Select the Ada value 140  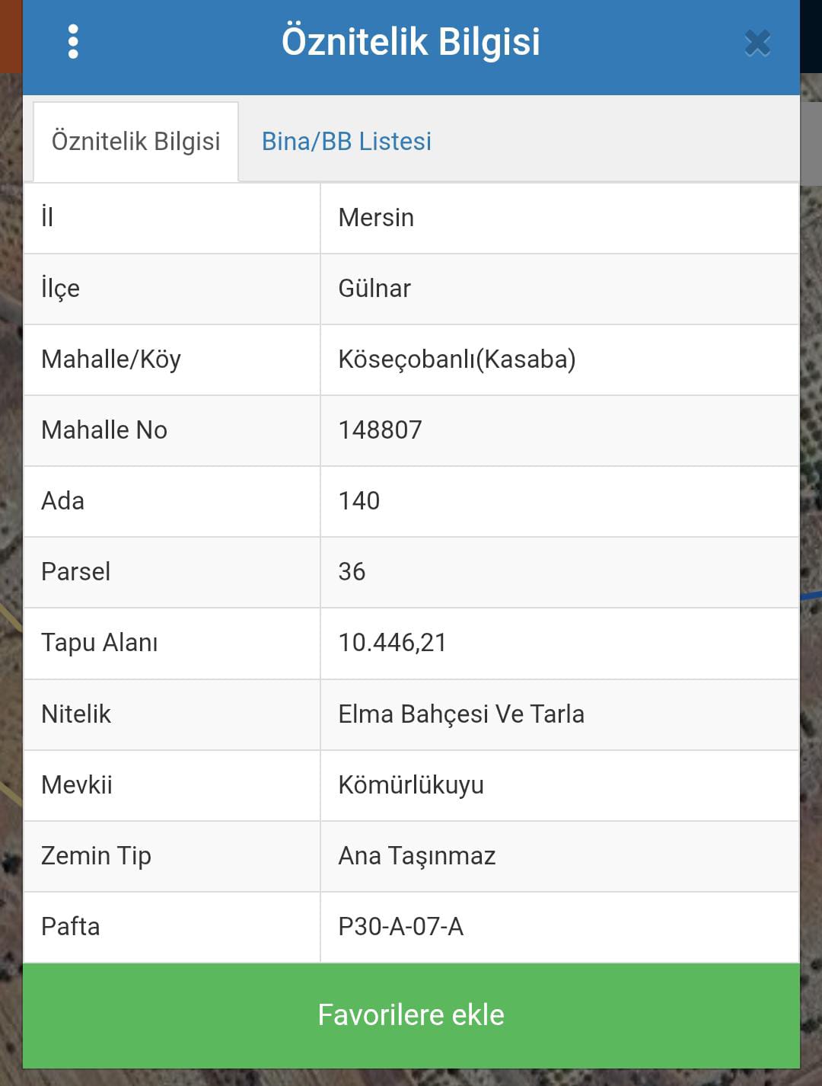[358, 501]
